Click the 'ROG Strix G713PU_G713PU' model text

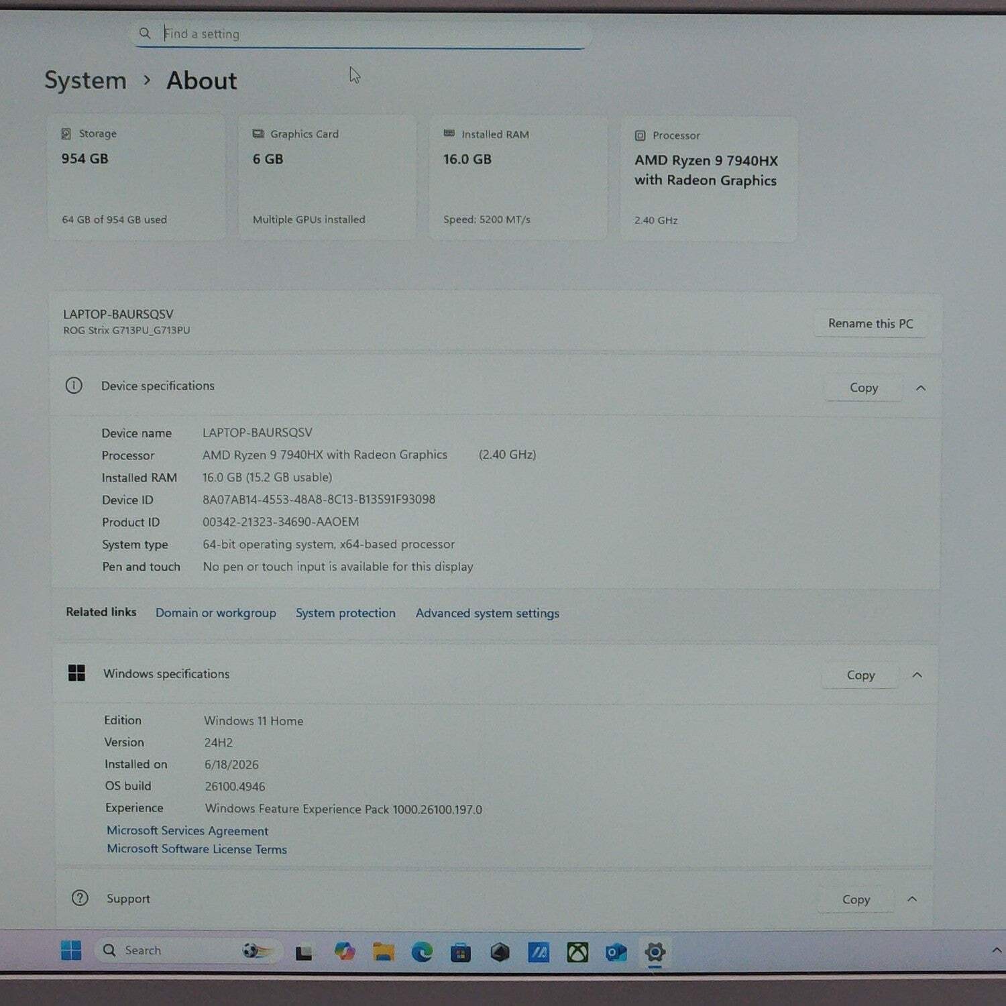[x=127, y=330]
